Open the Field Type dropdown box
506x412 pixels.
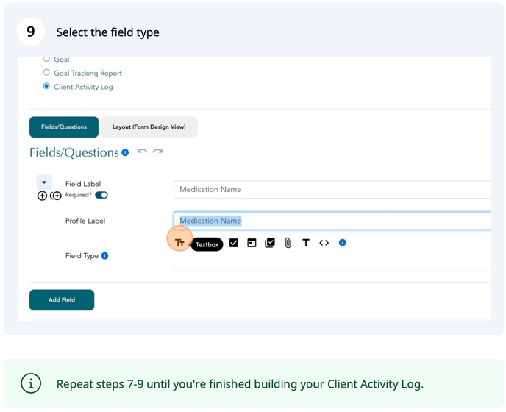click(x=332, y=261)
